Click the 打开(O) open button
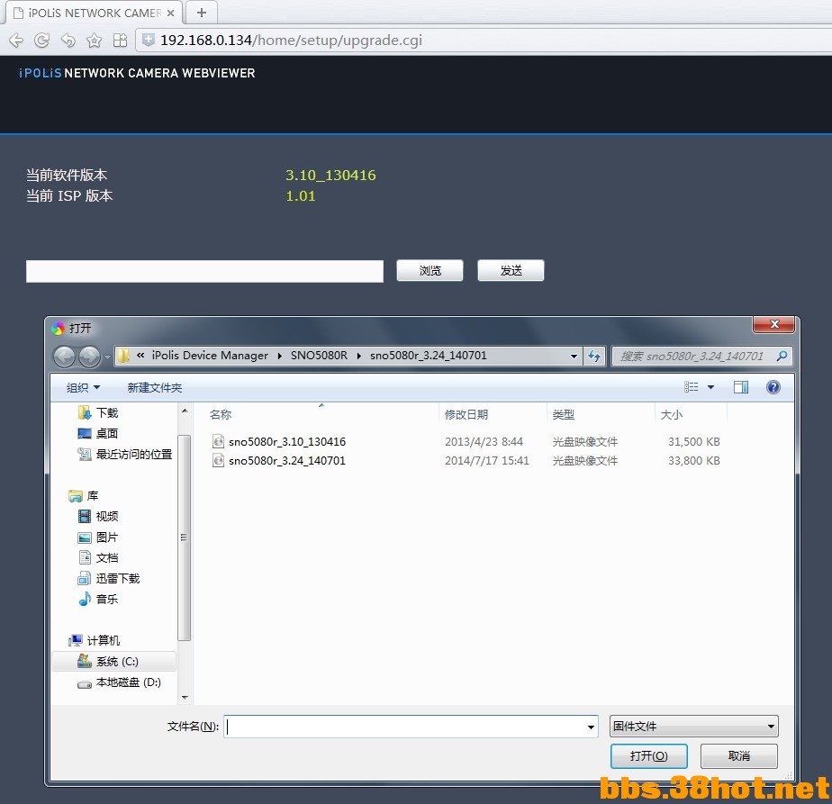 pos(649,755)
